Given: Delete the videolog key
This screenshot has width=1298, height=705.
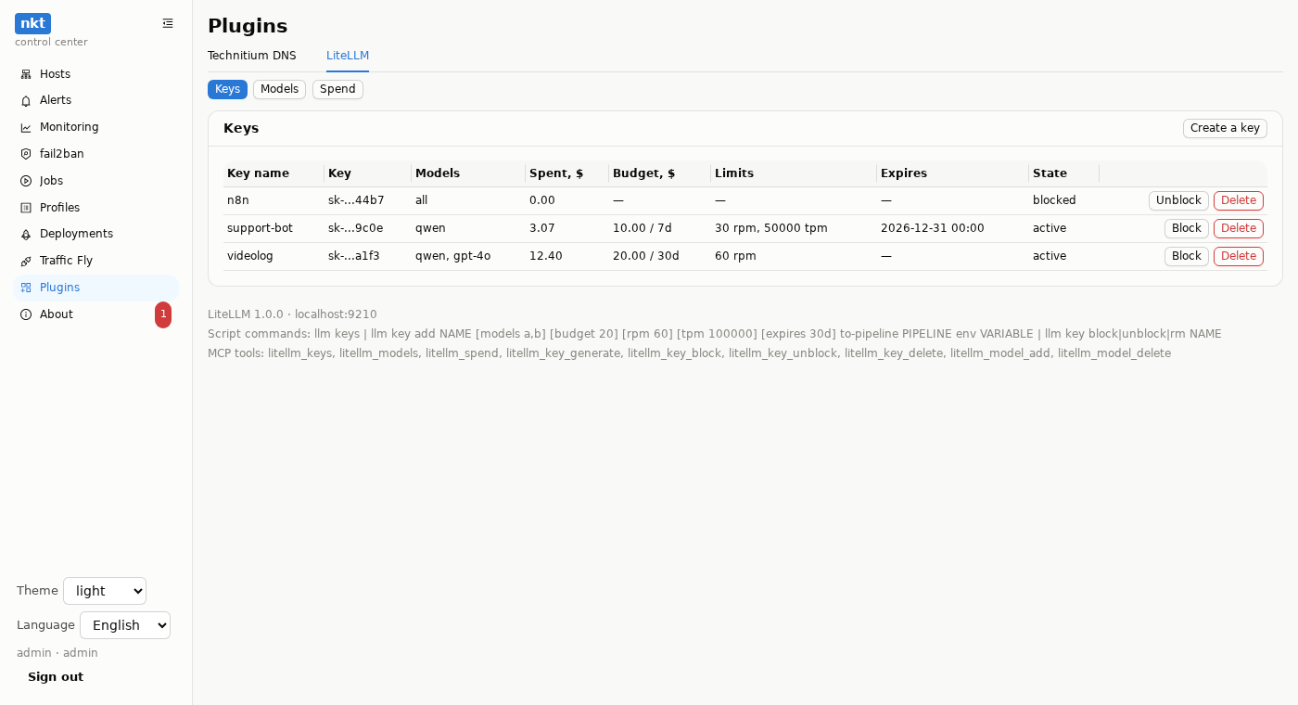Looking at the screenshot, I should click(x=1239, y=256).
